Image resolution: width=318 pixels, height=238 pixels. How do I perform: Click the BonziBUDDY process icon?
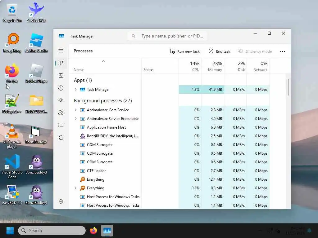(x=82, y=136)
